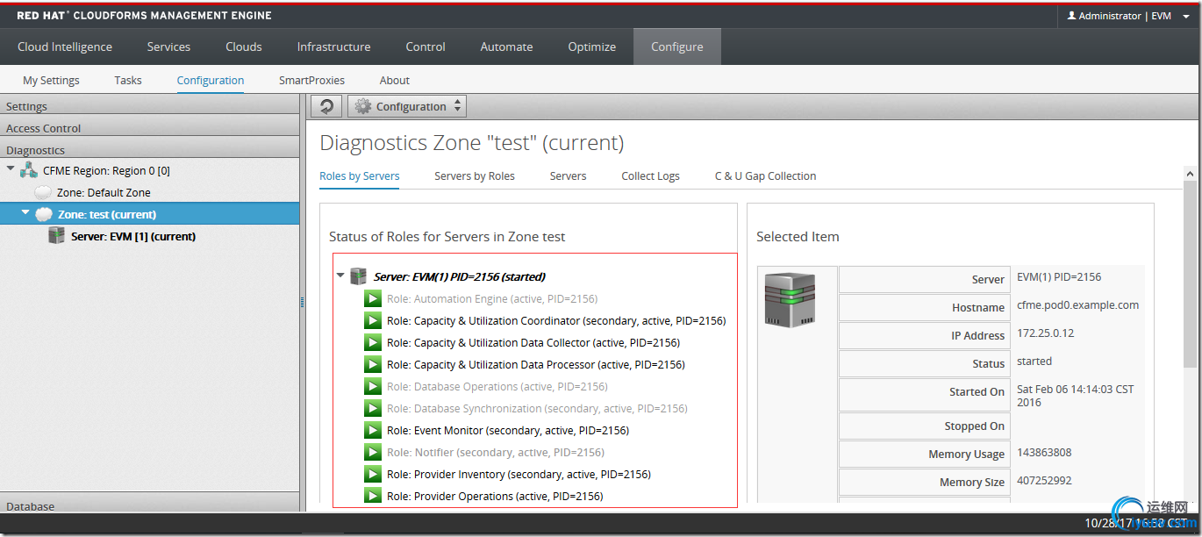Select Server: EVM [1] (current) tree node
Viewport: 1202px width, 537px height.
[x=133, y=236]
